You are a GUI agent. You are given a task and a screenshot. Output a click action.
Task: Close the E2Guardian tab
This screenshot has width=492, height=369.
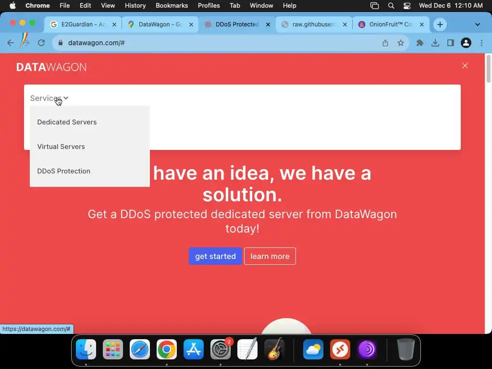[114, 25]
